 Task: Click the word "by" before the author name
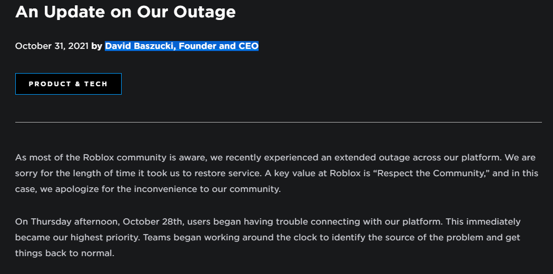click(x=96, y=46)
